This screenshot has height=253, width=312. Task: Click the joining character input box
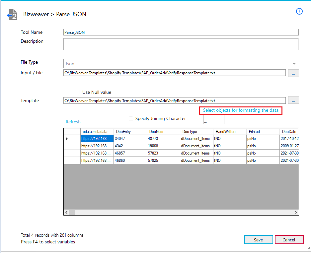213,119
